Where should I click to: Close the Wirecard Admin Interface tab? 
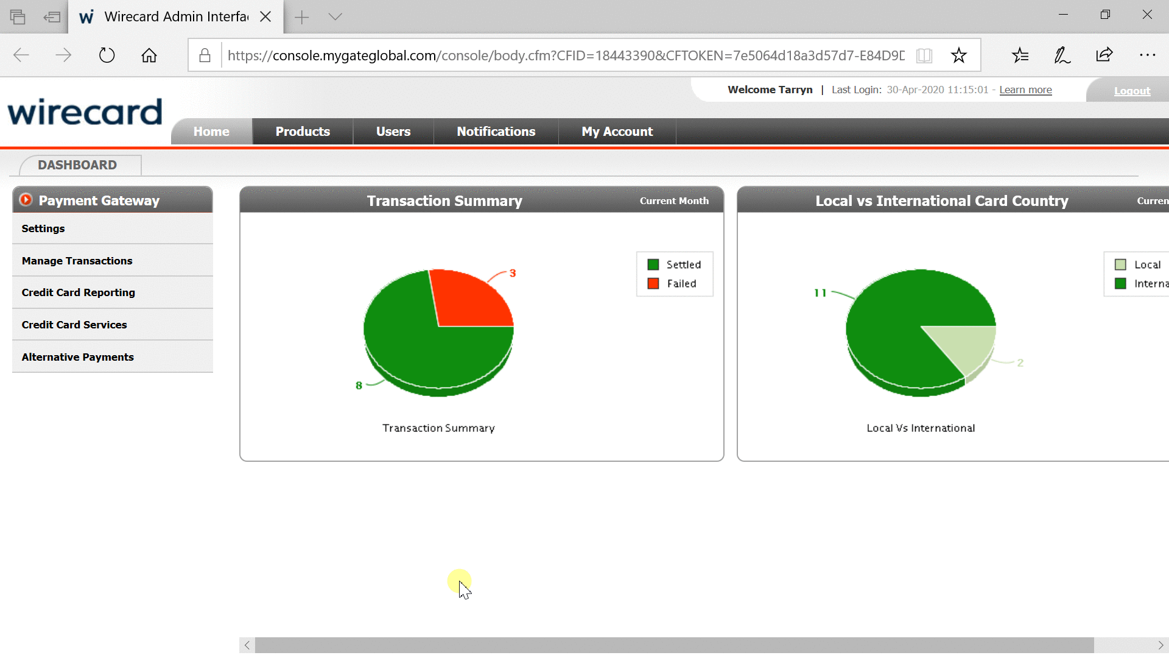click(265, 16)
